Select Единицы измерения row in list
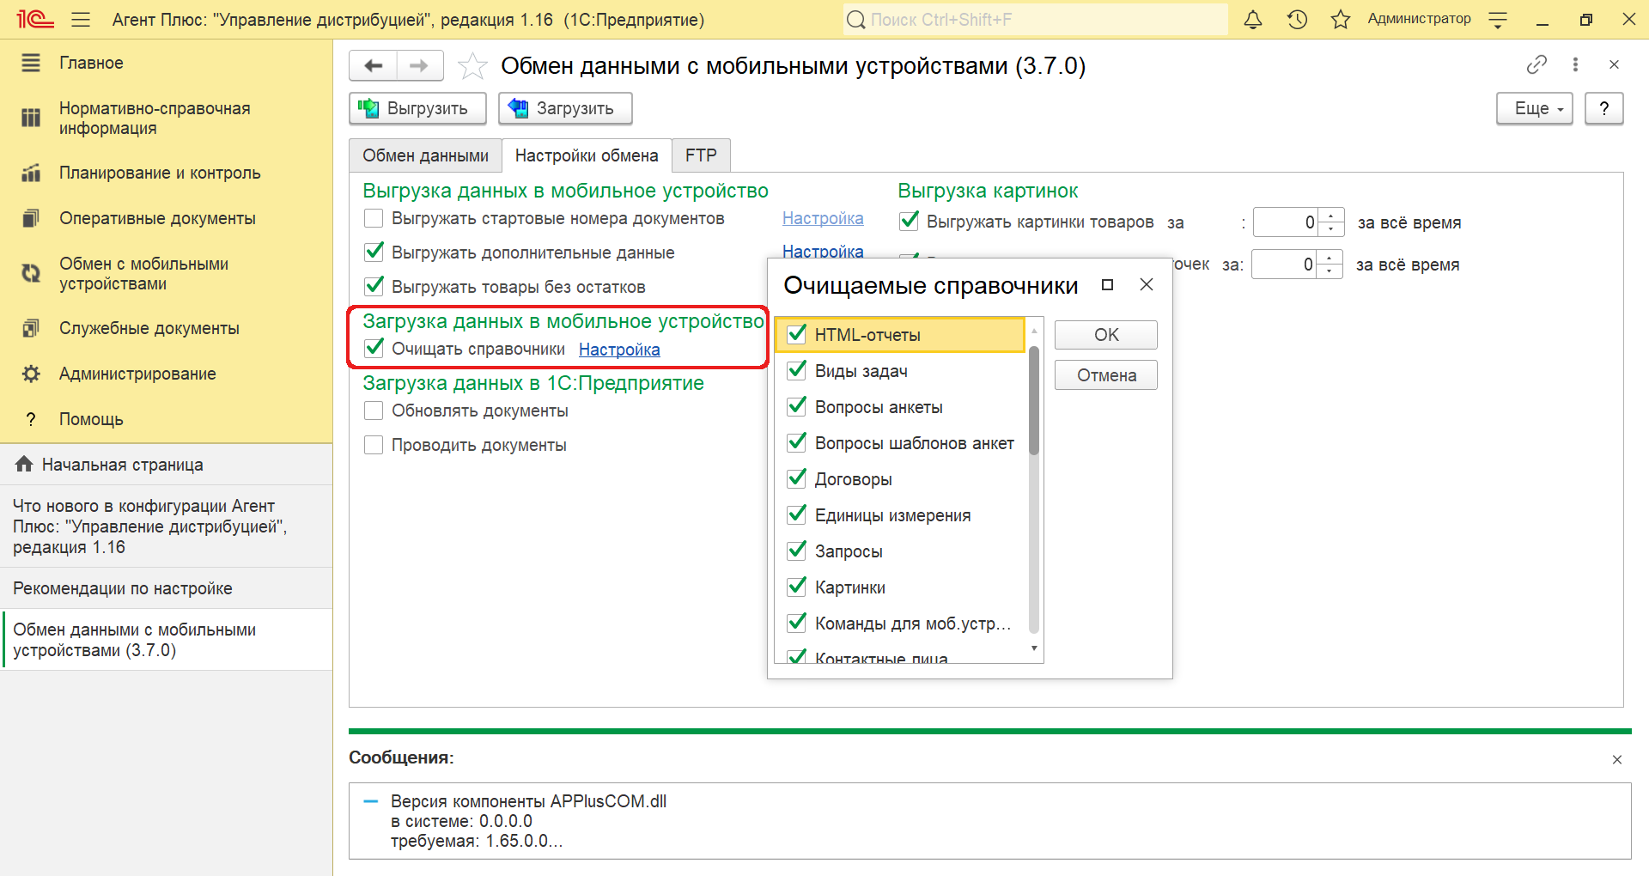The height and width of the screenshot is (876, 1649). pos(900,515)
